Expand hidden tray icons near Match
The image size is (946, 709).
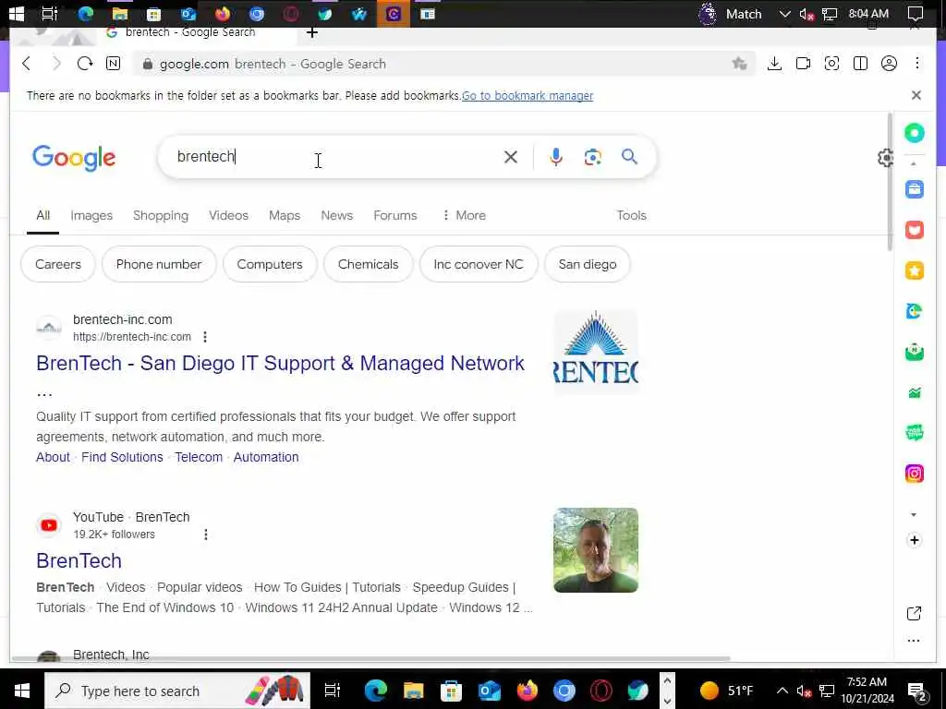pyautogui.click(x=784, y=14)
